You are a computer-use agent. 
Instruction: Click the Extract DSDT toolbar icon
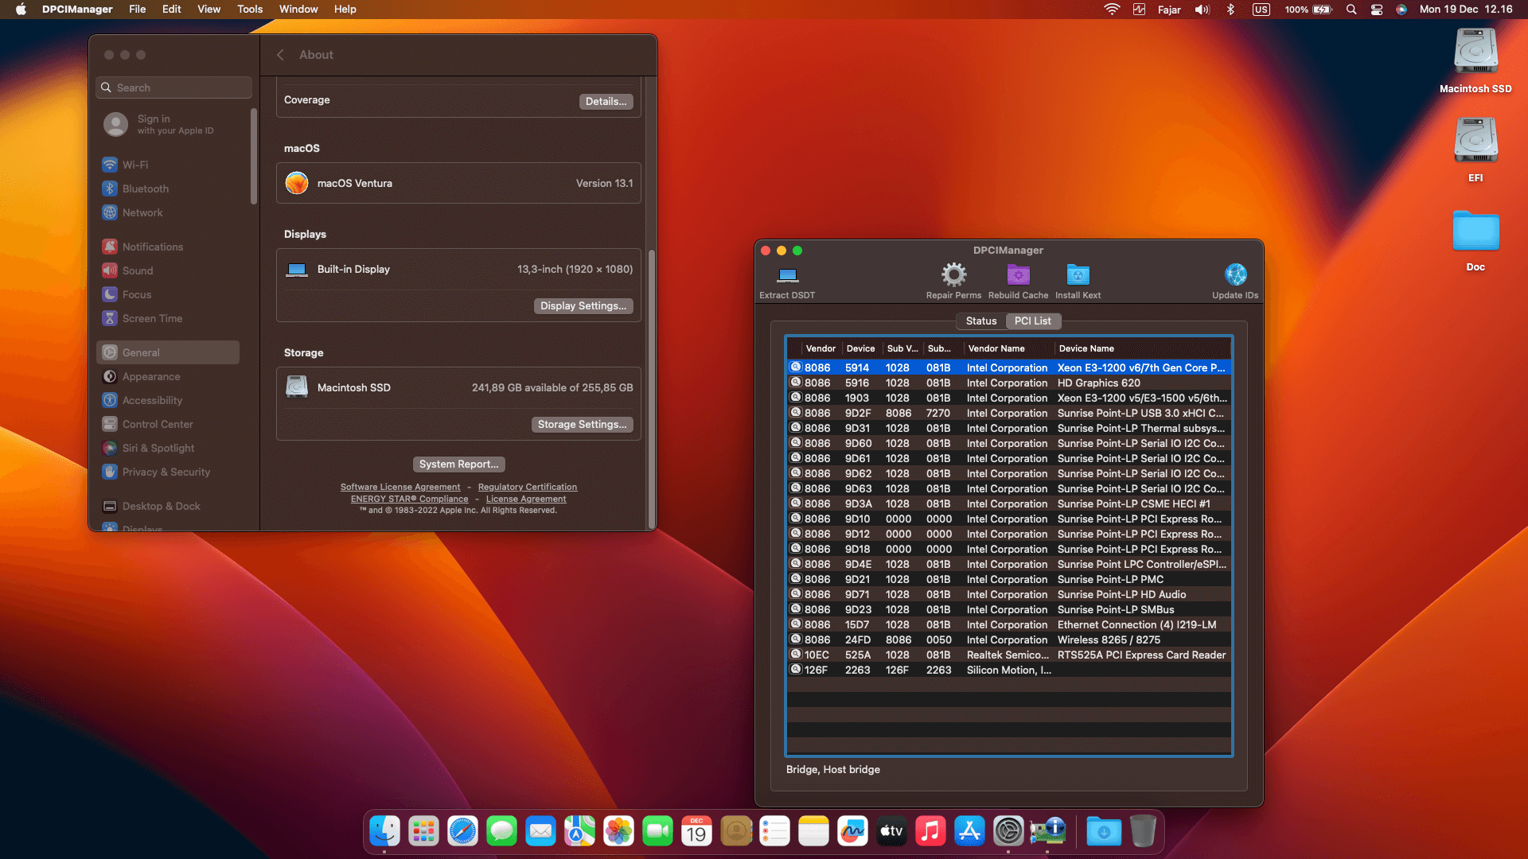786,277
